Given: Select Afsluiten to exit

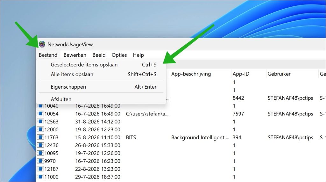Looking at the screenshot, I should [x=101, y=99].
